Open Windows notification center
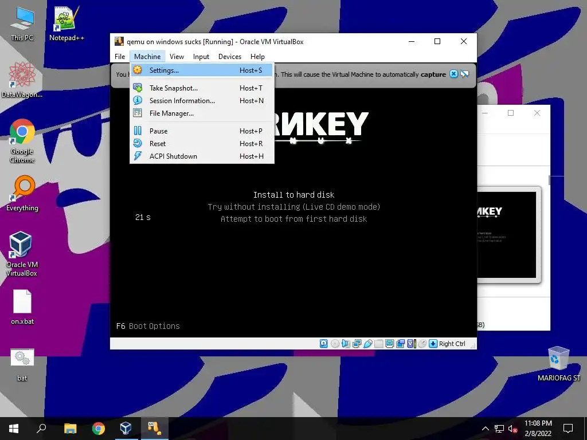587x440 pixels. click(568, 429)
